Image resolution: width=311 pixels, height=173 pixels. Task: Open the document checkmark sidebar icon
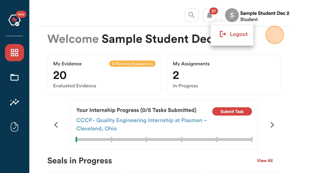point(14,127)
